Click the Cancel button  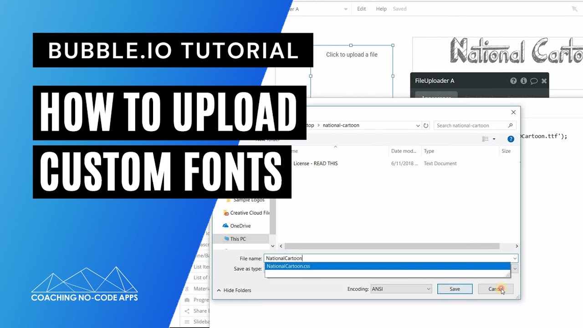tap(496, 289)
